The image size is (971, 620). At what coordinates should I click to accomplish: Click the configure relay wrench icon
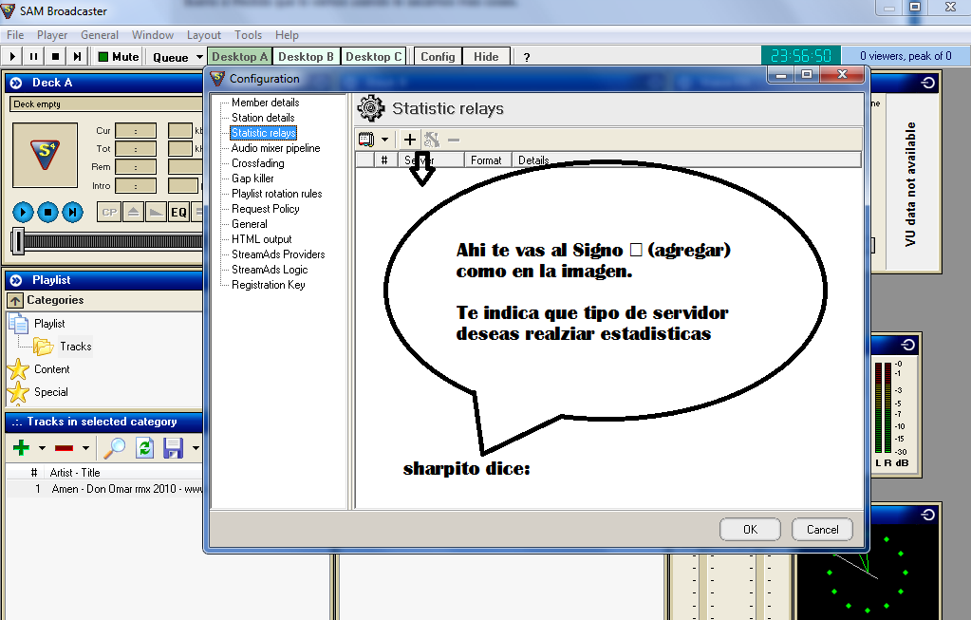pyautogui.click(x=432, y=140)
